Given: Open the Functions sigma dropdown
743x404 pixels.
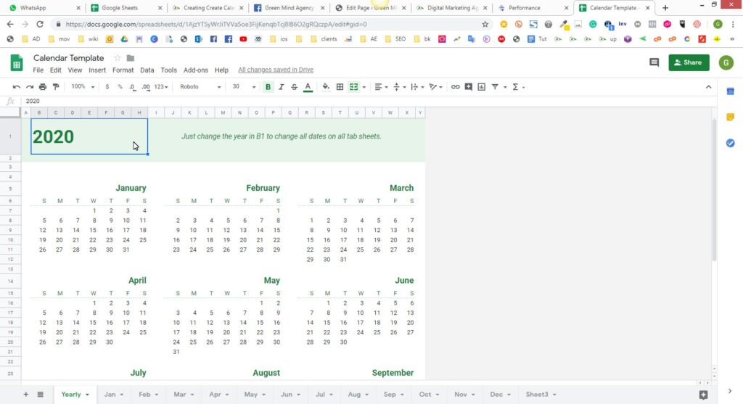Looking at the screenshot, I should click(518, 86).
